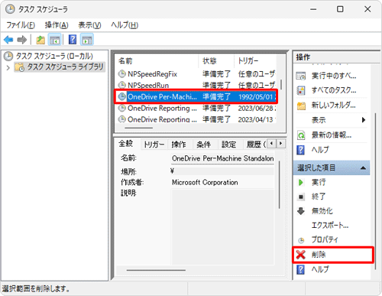Open the ファイル(F) menu
382x296 pixels.
click(21, 25)
